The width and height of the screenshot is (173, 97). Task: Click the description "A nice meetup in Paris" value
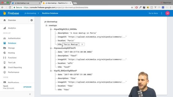point(83,33)
